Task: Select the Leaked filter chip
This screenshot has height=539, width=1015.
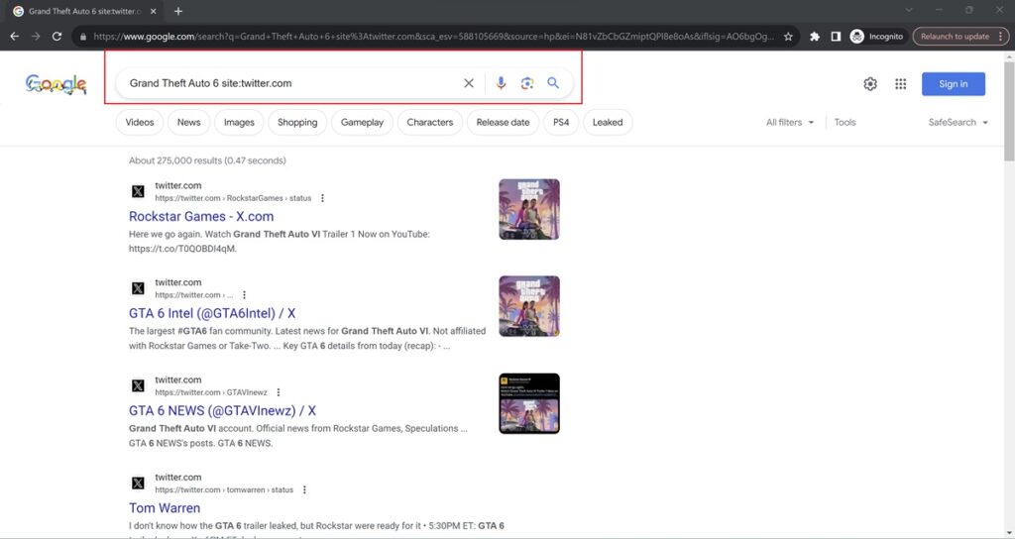Action: (608, 122)
